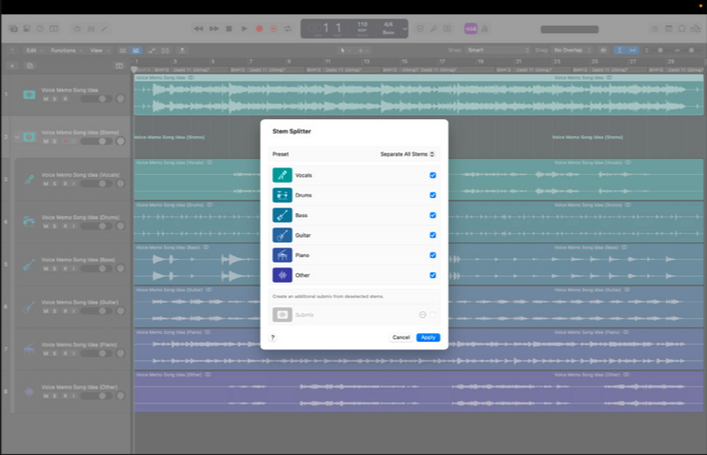Open the Edit menu in tracks area
Viewport: 707px width, 455px height.
click(x=34, y=50)
